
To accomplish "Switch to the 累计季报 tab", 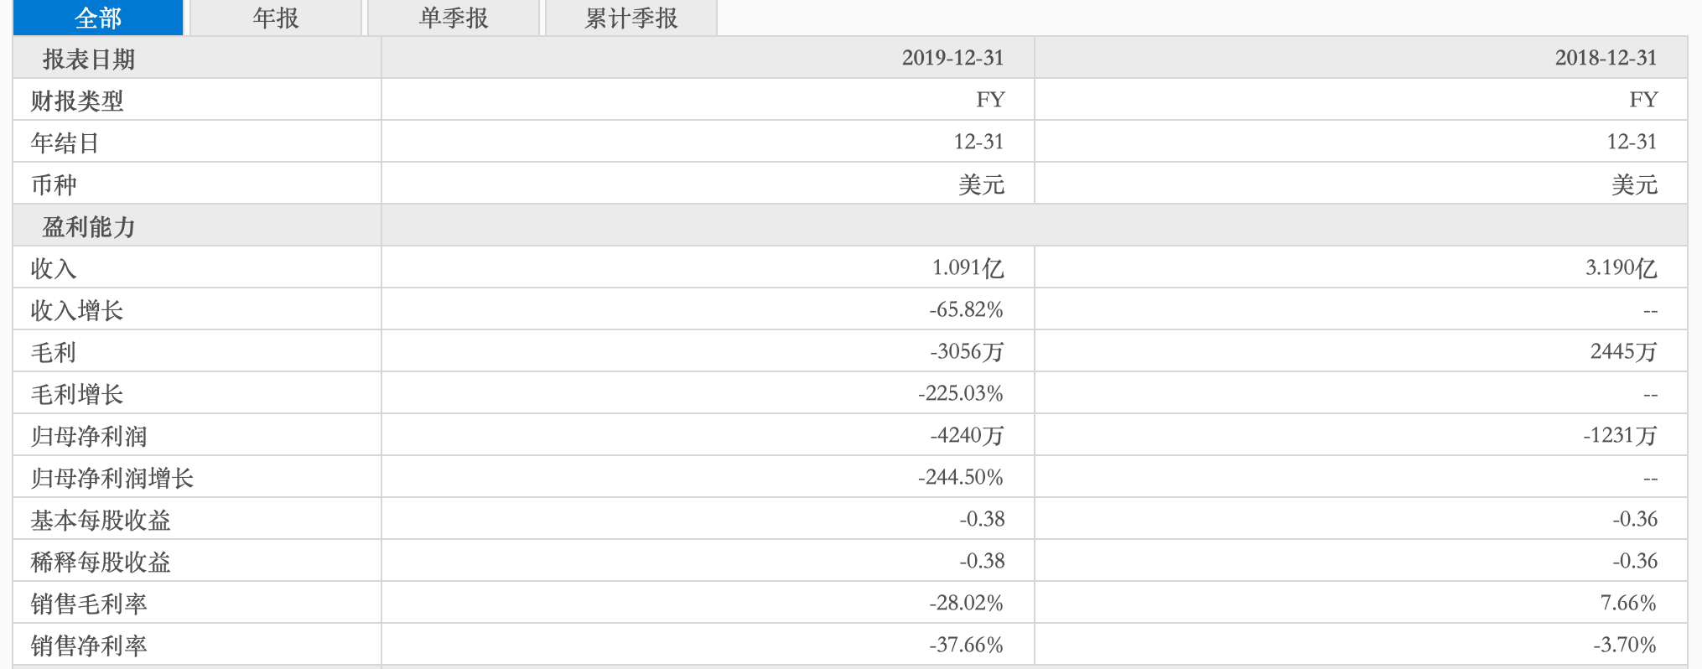I will (631, 18).
